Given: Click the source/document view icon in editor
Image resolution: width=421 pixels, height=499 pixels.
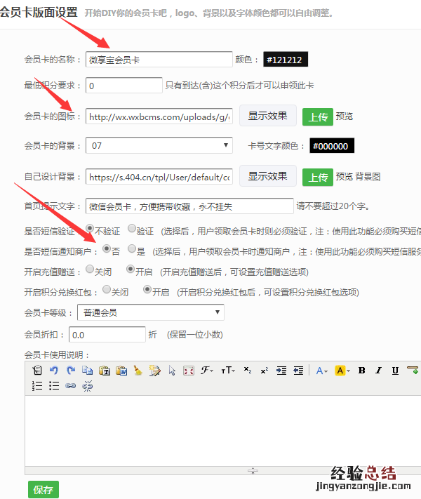Looking at the screenshot, I should [37, 370].
